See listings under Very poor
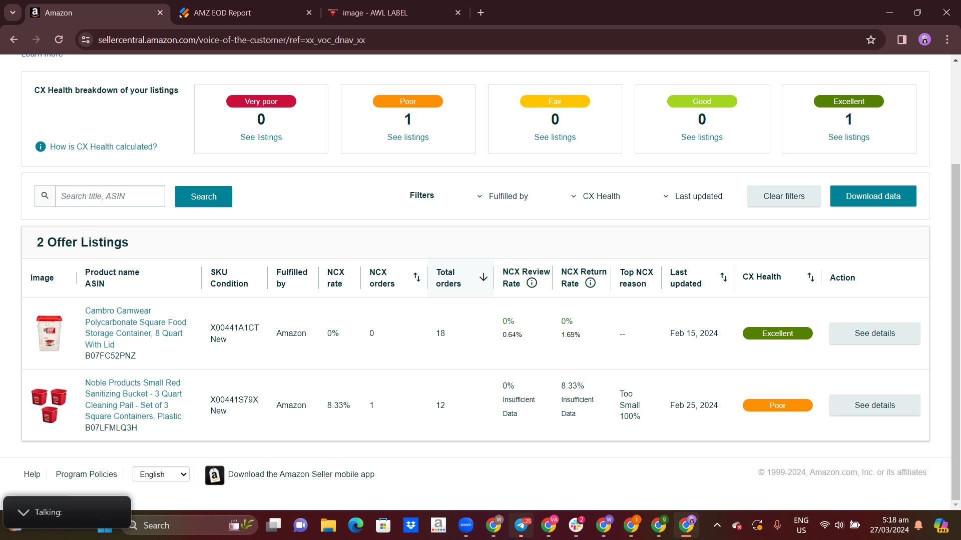 261,137
